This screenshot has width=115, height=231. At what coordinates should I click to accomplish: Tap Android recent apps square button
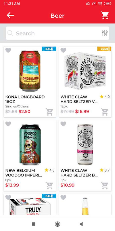coord(34,224)
